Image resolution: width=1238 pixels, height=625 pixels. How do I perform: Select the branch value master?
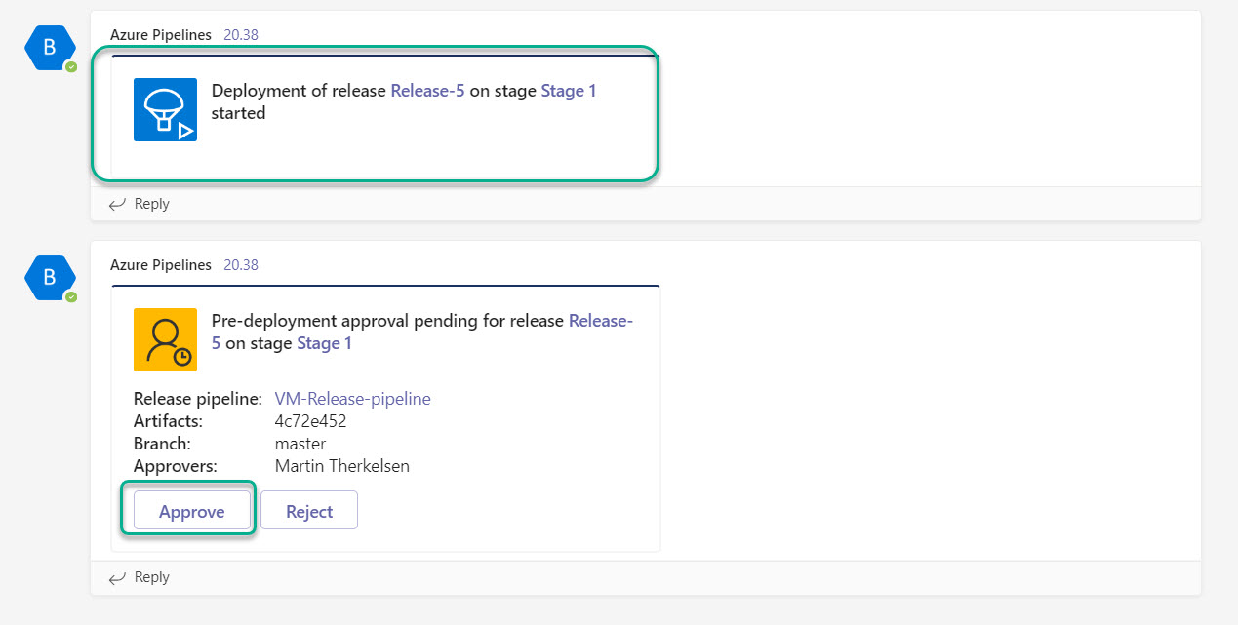pos(300,444)
